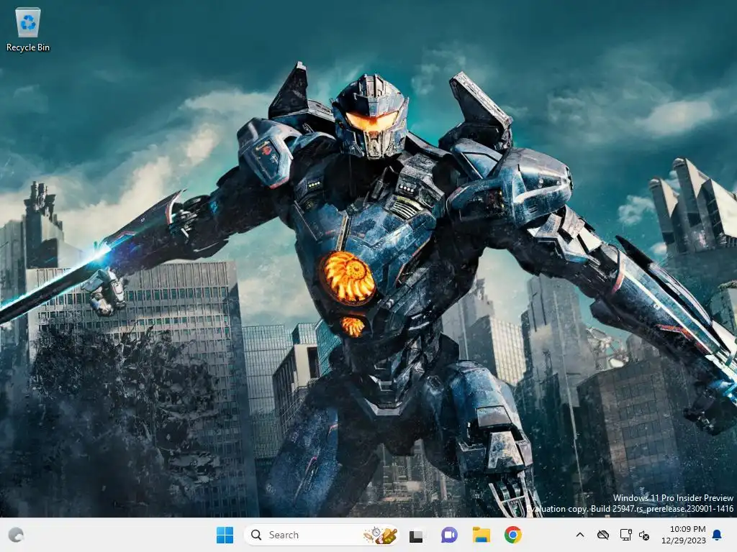Click the taskbar Search box
Screen dimensions: 737x552
(321, 535)
